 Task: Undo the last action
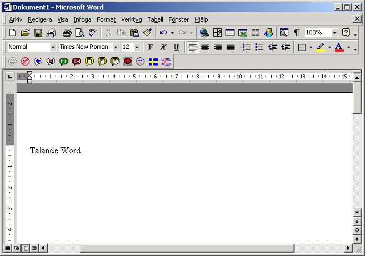[x=163, y=33]
